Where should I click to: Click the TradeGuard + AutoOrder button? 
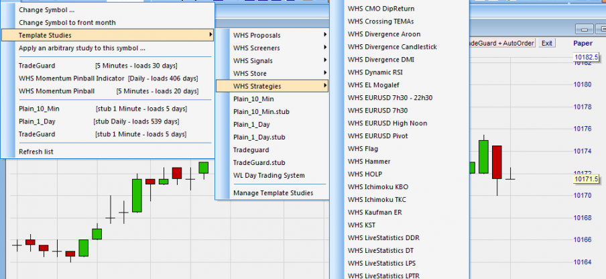[x=502, y=43]
